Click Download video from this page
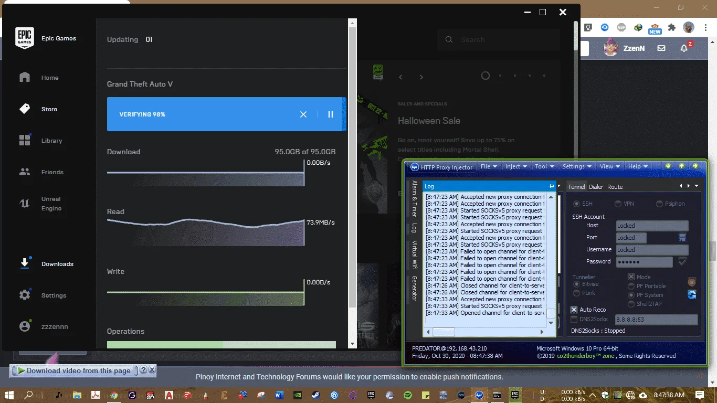Screen dimensions: 717x403 tap(74, 370)
